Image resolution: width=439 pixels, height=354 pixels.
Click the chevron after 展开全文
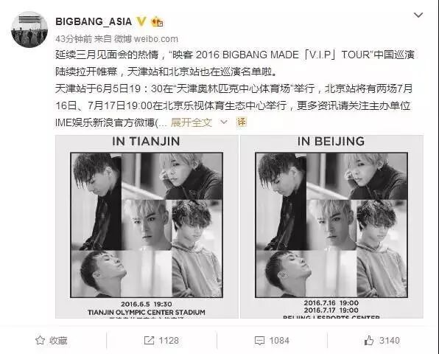[x=224, y=122]
